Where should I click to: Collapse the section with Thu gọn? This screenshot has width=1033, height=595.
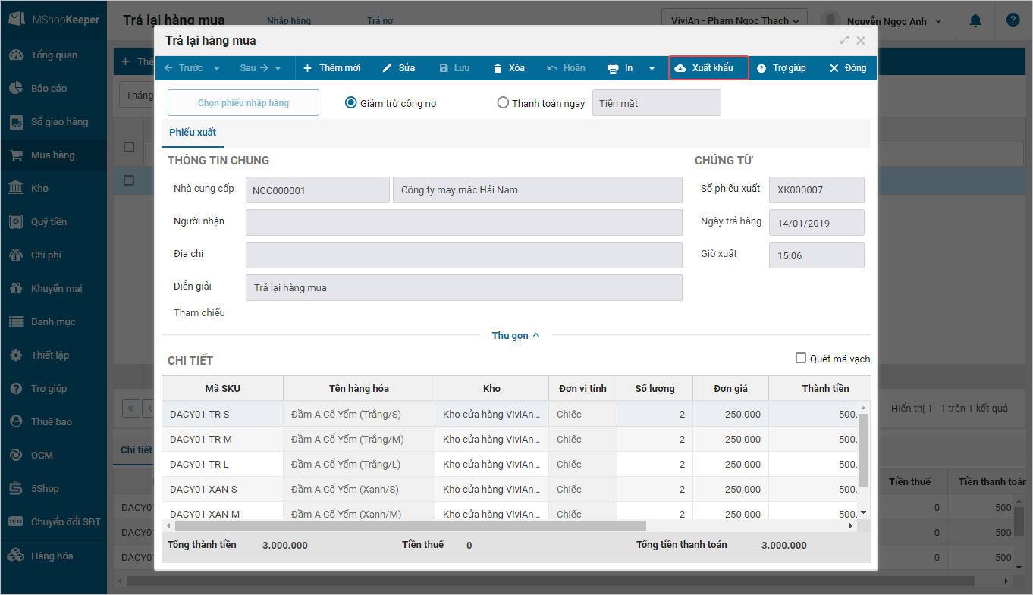pos(515,335)
